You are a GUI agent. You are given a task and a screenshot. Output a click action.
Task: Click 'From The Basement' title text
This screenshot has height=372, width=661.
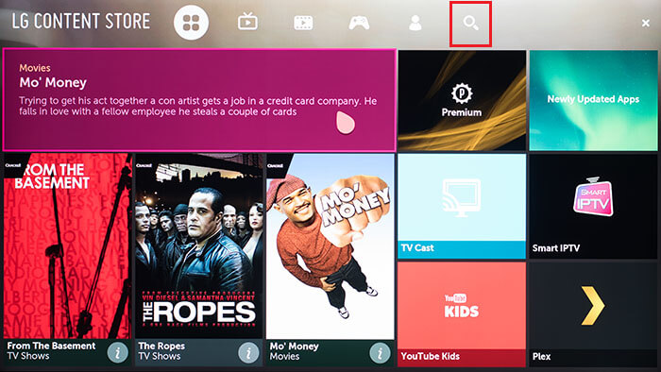pyautogui.click(x=51, y=346)
